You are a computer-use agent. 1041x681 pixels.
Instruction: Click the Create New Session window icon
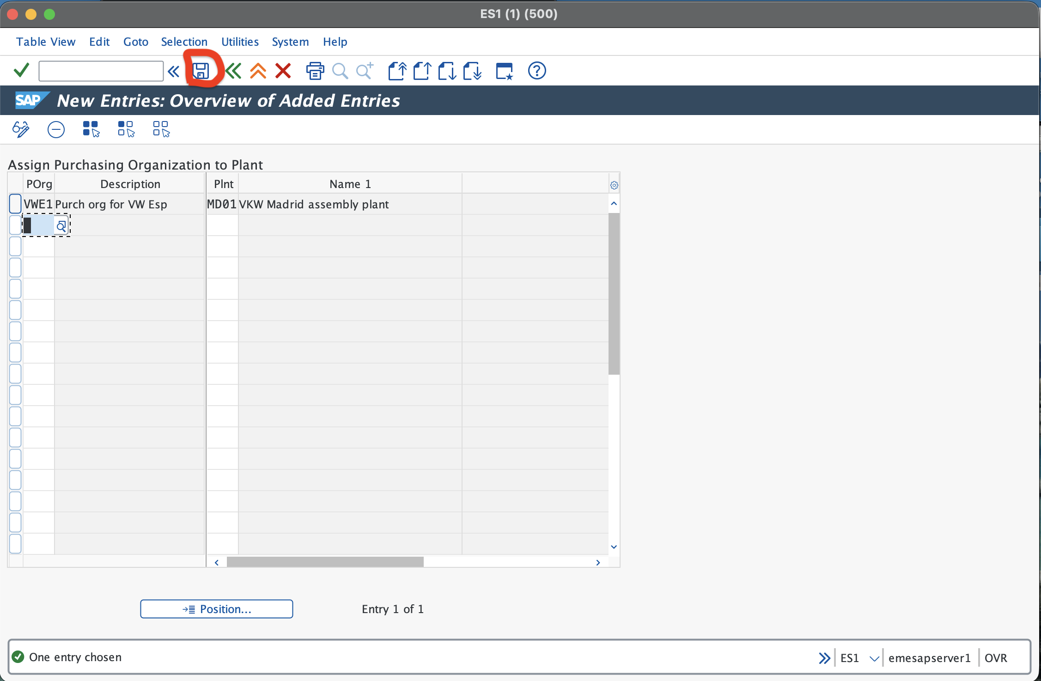504,71
